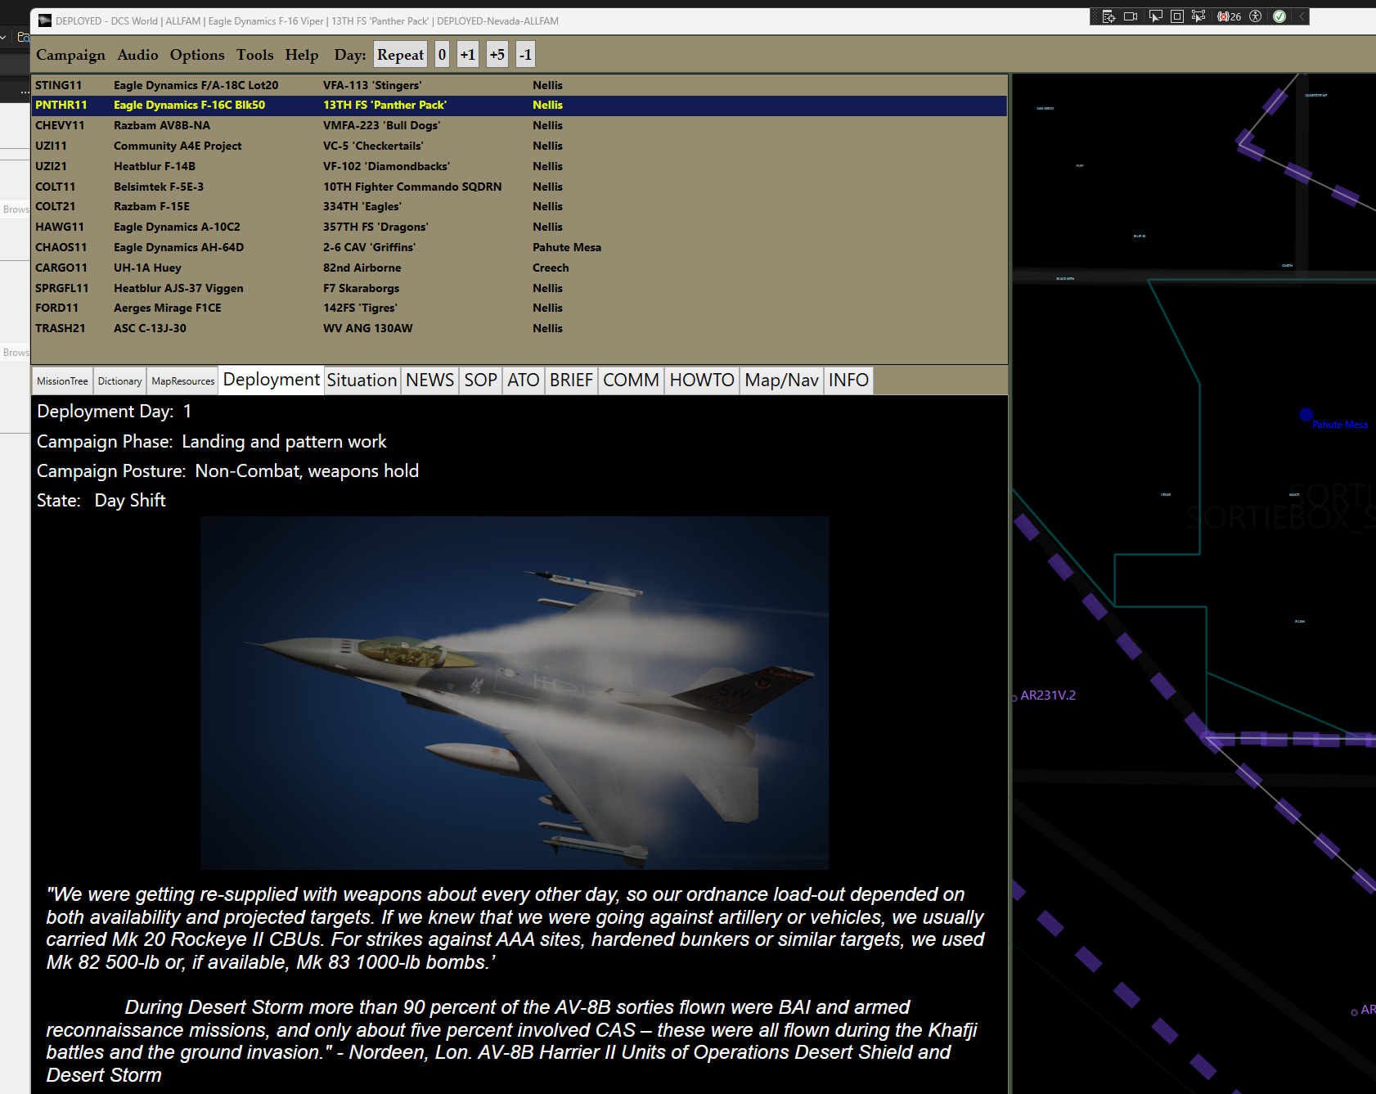Click the green Hot Reload checkmark

tap(1279, 16)
